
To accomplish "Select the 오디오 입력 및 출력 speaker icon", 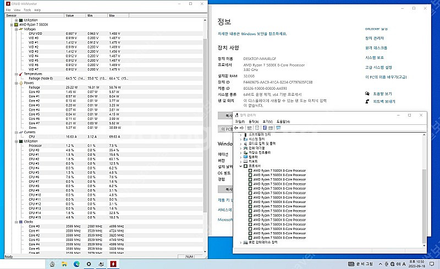I will tap(245, 144).
